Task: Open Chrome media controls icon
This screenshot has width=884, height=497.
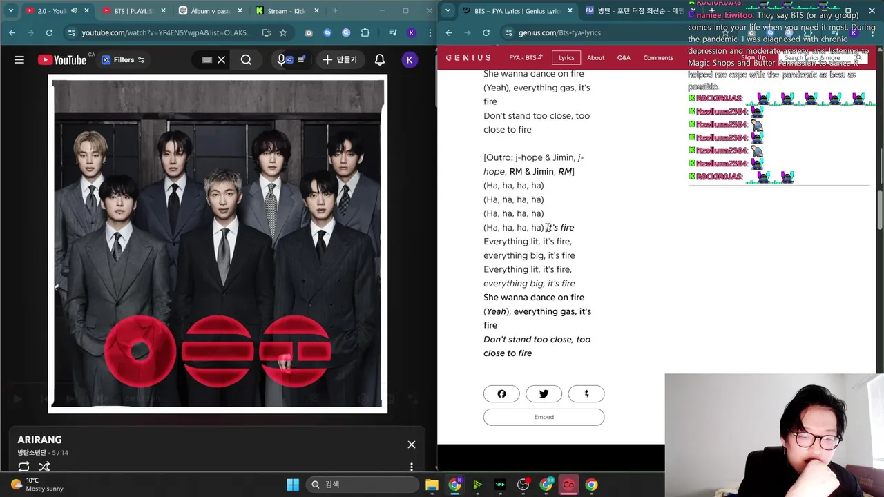Action: [x=392, y=32]
